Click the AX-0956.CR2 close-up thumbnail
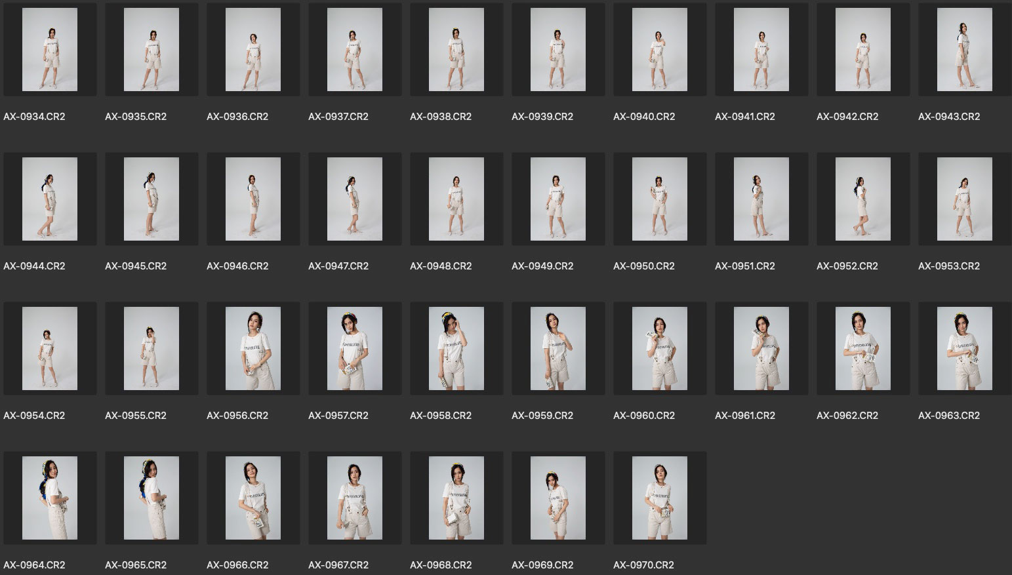Viewport: 1012px width, 575px height. tap(253, 349)
